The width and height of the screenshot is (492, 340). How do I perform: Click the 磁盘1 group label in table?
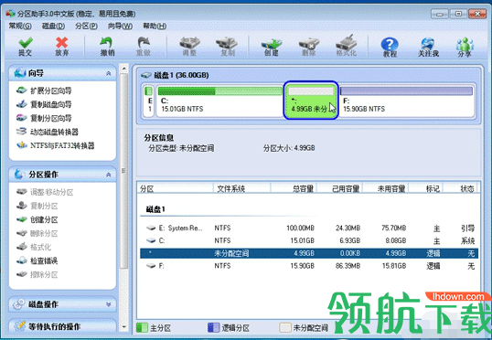(x=155, y=209)
